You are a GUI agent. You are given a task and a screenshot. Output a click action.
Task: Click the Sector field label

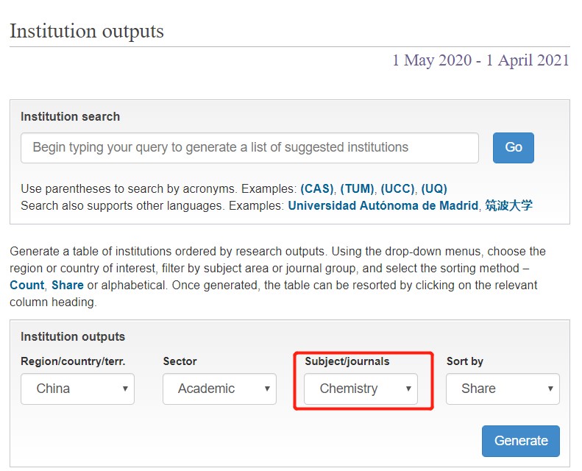[x=180, y=361]
